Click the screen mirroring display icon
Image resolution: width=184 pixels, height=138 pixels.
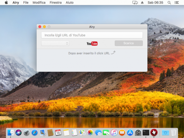click(135, 3)
